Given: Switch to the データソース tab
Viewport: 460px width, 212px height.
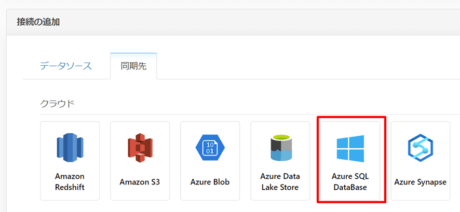Looking at the screenshot, I should click(66, 66).
